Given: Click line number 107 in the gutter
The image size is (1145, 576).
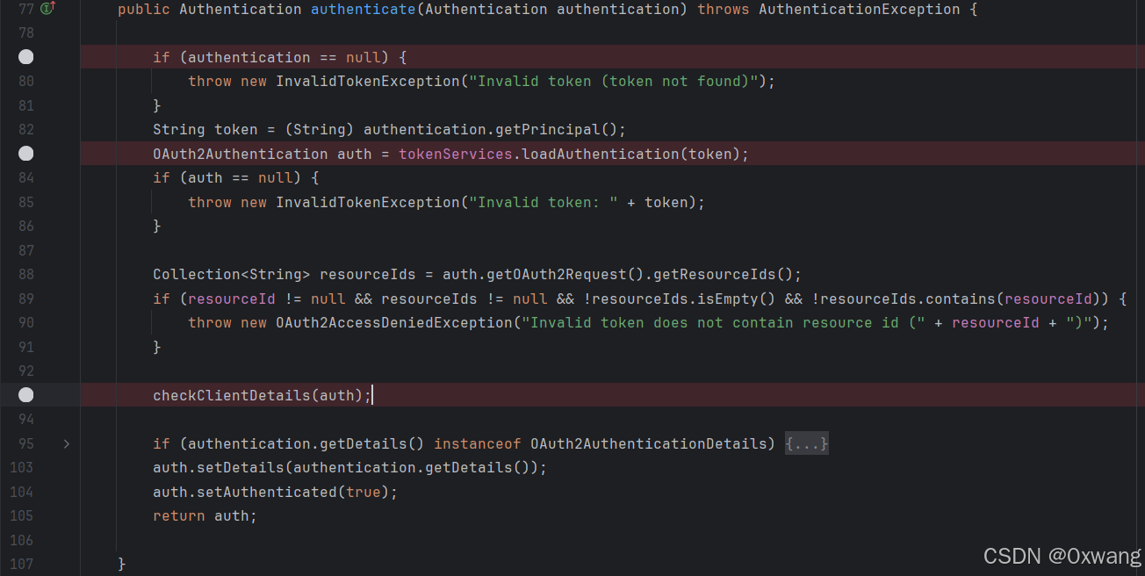Looking at the screenshot, I should (x=21, y=564).
